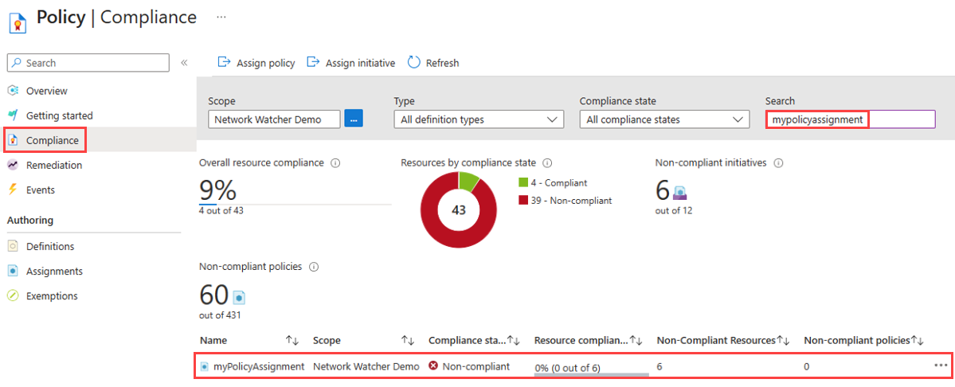Sort the table by Name column

pyautogui.click(x=292, y=341)
